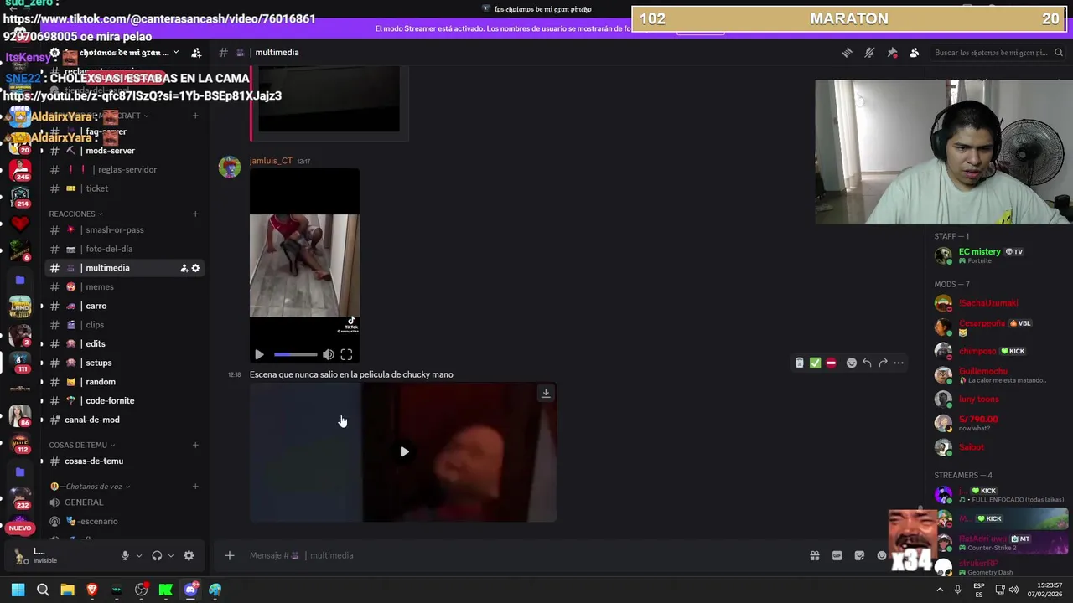The width and height of the screenshot is (1073, 603).
Task: Collapse the COSAS DE TEMU category
Action: click(x=82, y=445)
